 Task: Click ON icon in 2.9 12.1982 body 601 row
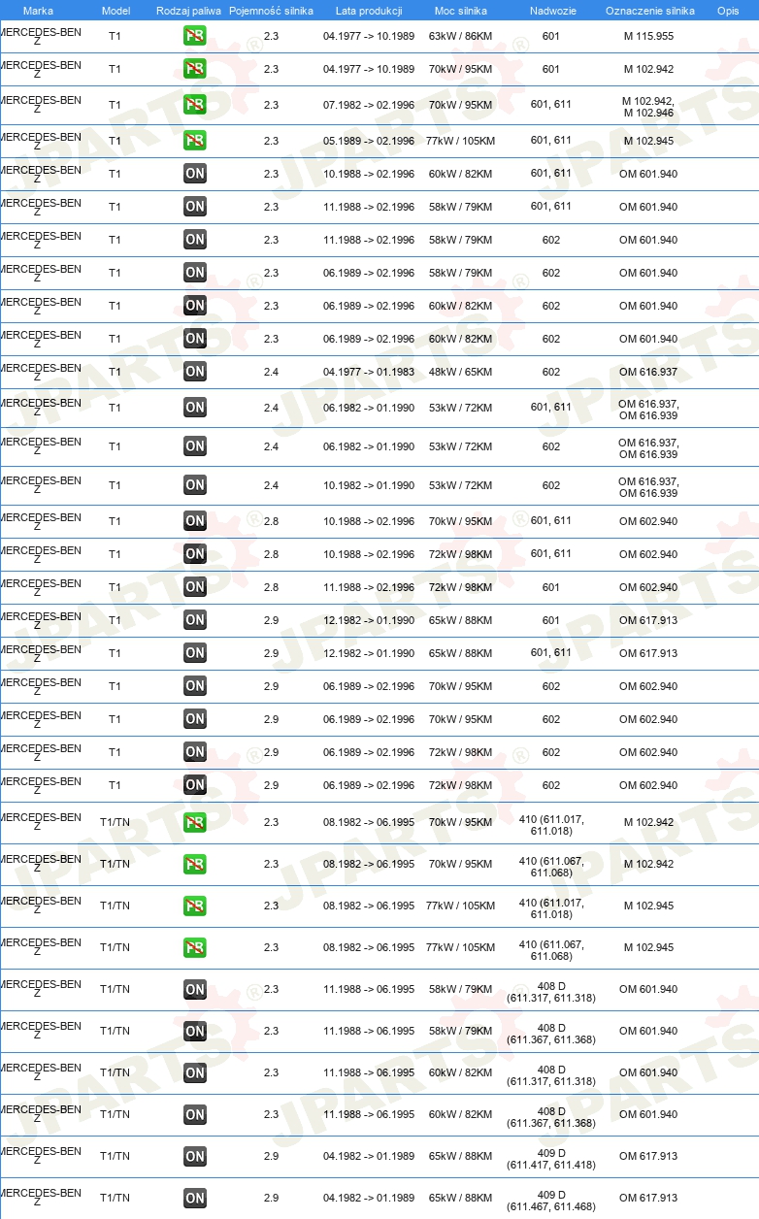pyautogui.click(x=194, y=620)
